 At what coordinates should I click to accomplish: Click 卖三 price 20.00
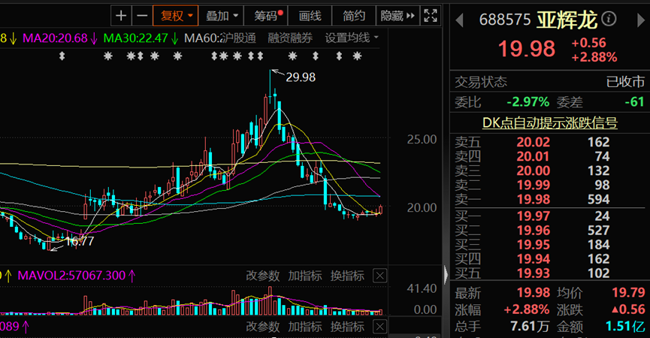coord(533,171)
